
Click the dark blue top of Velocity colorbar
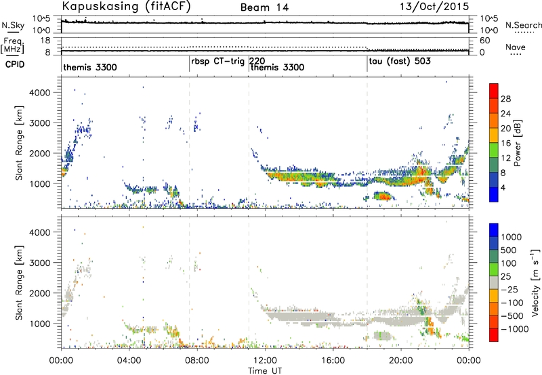494,230
